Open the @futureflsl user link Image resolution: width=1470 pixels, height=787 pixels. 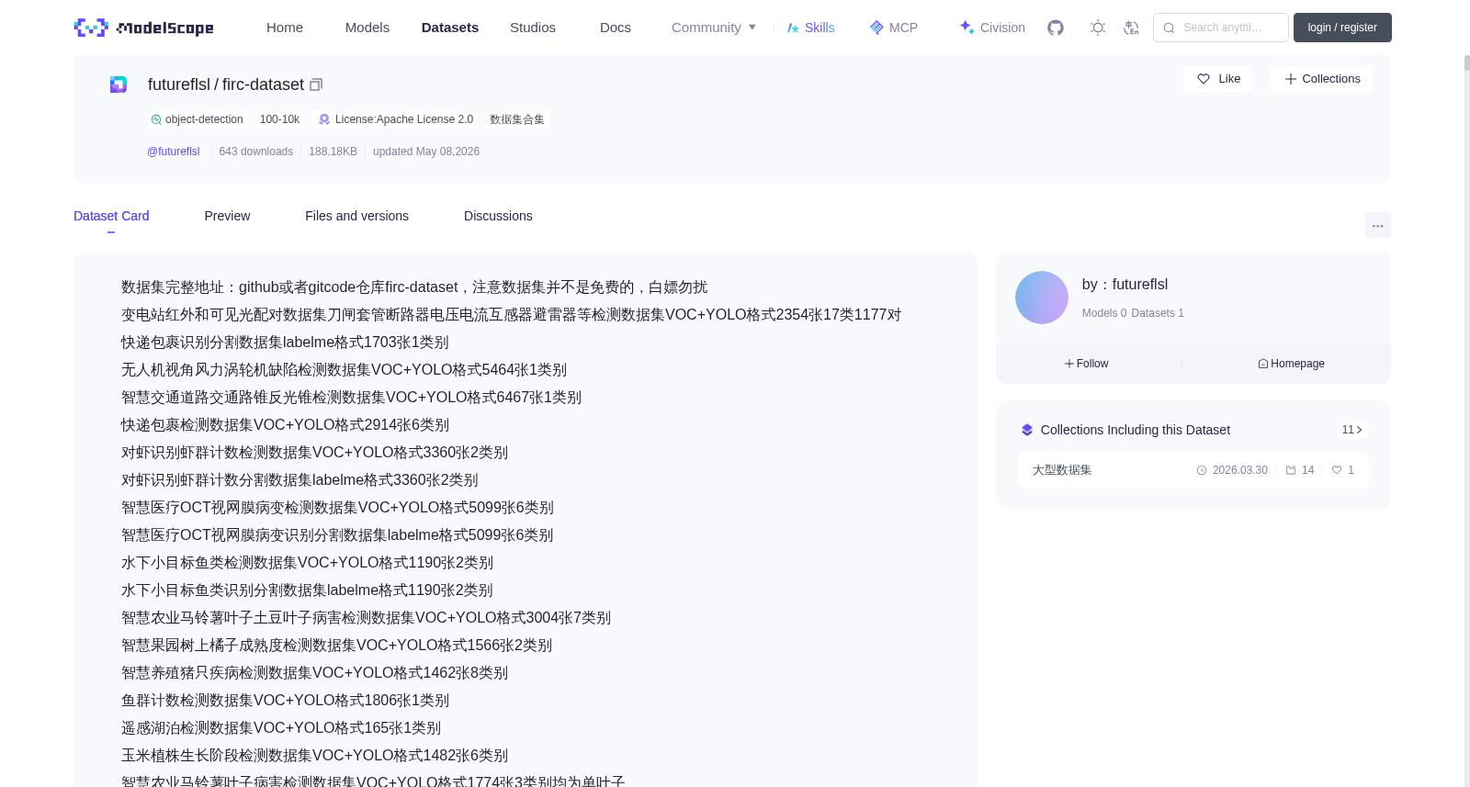174,152
